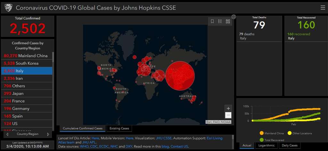Open the DXY data source link
Screen dimensions: 328x151
(129, 147)
